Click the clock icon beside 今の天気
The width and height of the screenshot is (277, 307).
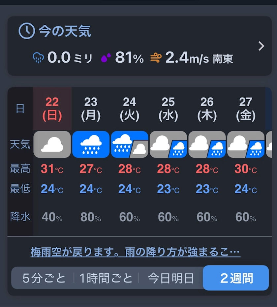pos(27,31)
